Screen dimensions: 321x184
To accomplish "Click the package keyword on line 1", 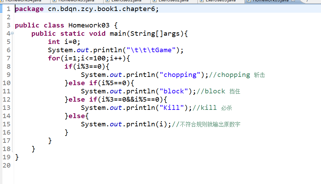I will 29,9.
